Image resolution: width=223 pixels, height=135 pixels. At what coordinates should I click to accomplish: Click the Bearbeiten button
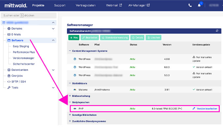[90, 37]
